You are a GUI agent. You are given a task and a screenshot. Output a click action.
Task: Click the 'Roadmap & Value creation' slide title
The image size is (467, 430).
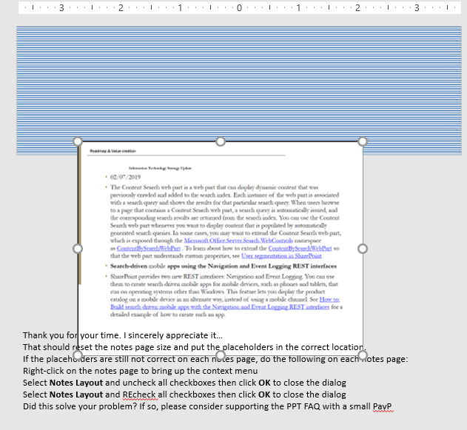coord(113,151)
